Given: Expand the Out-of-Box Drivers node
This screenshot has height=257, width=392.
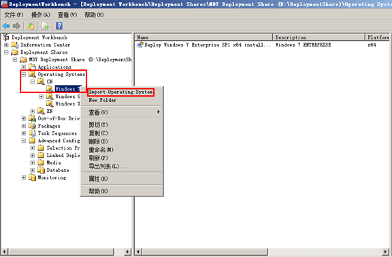Looking at the screenshot, I should pyautogui.click(x=24, y=118).
